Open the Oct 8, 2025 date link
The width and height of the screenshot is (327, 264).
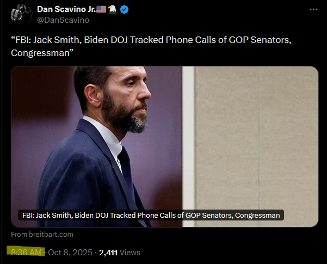(70, 253)
